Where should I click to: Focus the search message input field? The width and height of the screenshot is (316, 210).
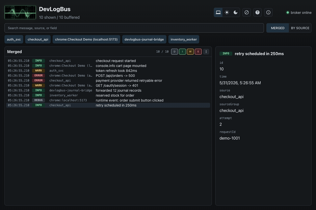[134, 28]
